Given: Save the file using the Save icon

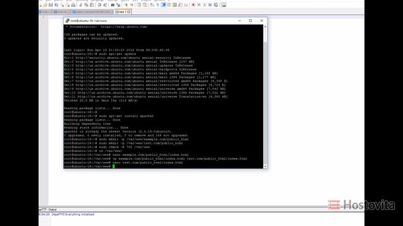Looking at the screenshot, I should click(50, 5).
